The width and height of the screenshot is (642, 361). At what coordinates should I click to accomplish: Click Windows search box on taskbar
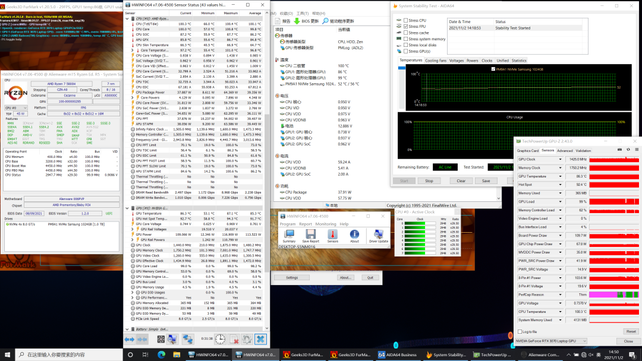click(x=69, y=354)
